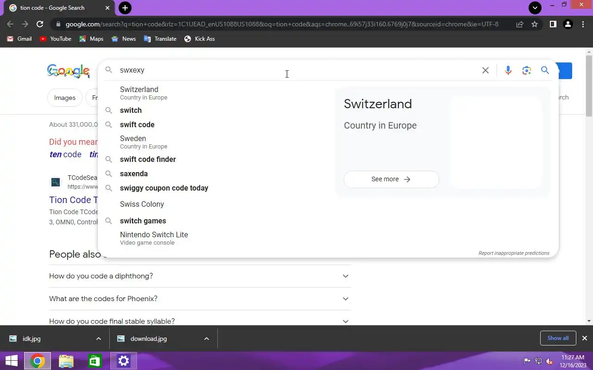Open Chrome profile avatar
The width and height of the screenshot is (593, 370).
pyautogui.click(x=568, y=24)
